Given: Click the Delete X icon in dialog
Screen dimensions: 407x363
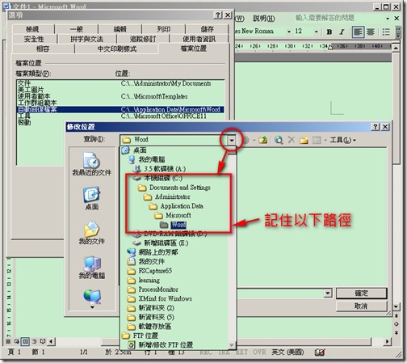Looking at the screenshot, I should click(x=292, y=140).
